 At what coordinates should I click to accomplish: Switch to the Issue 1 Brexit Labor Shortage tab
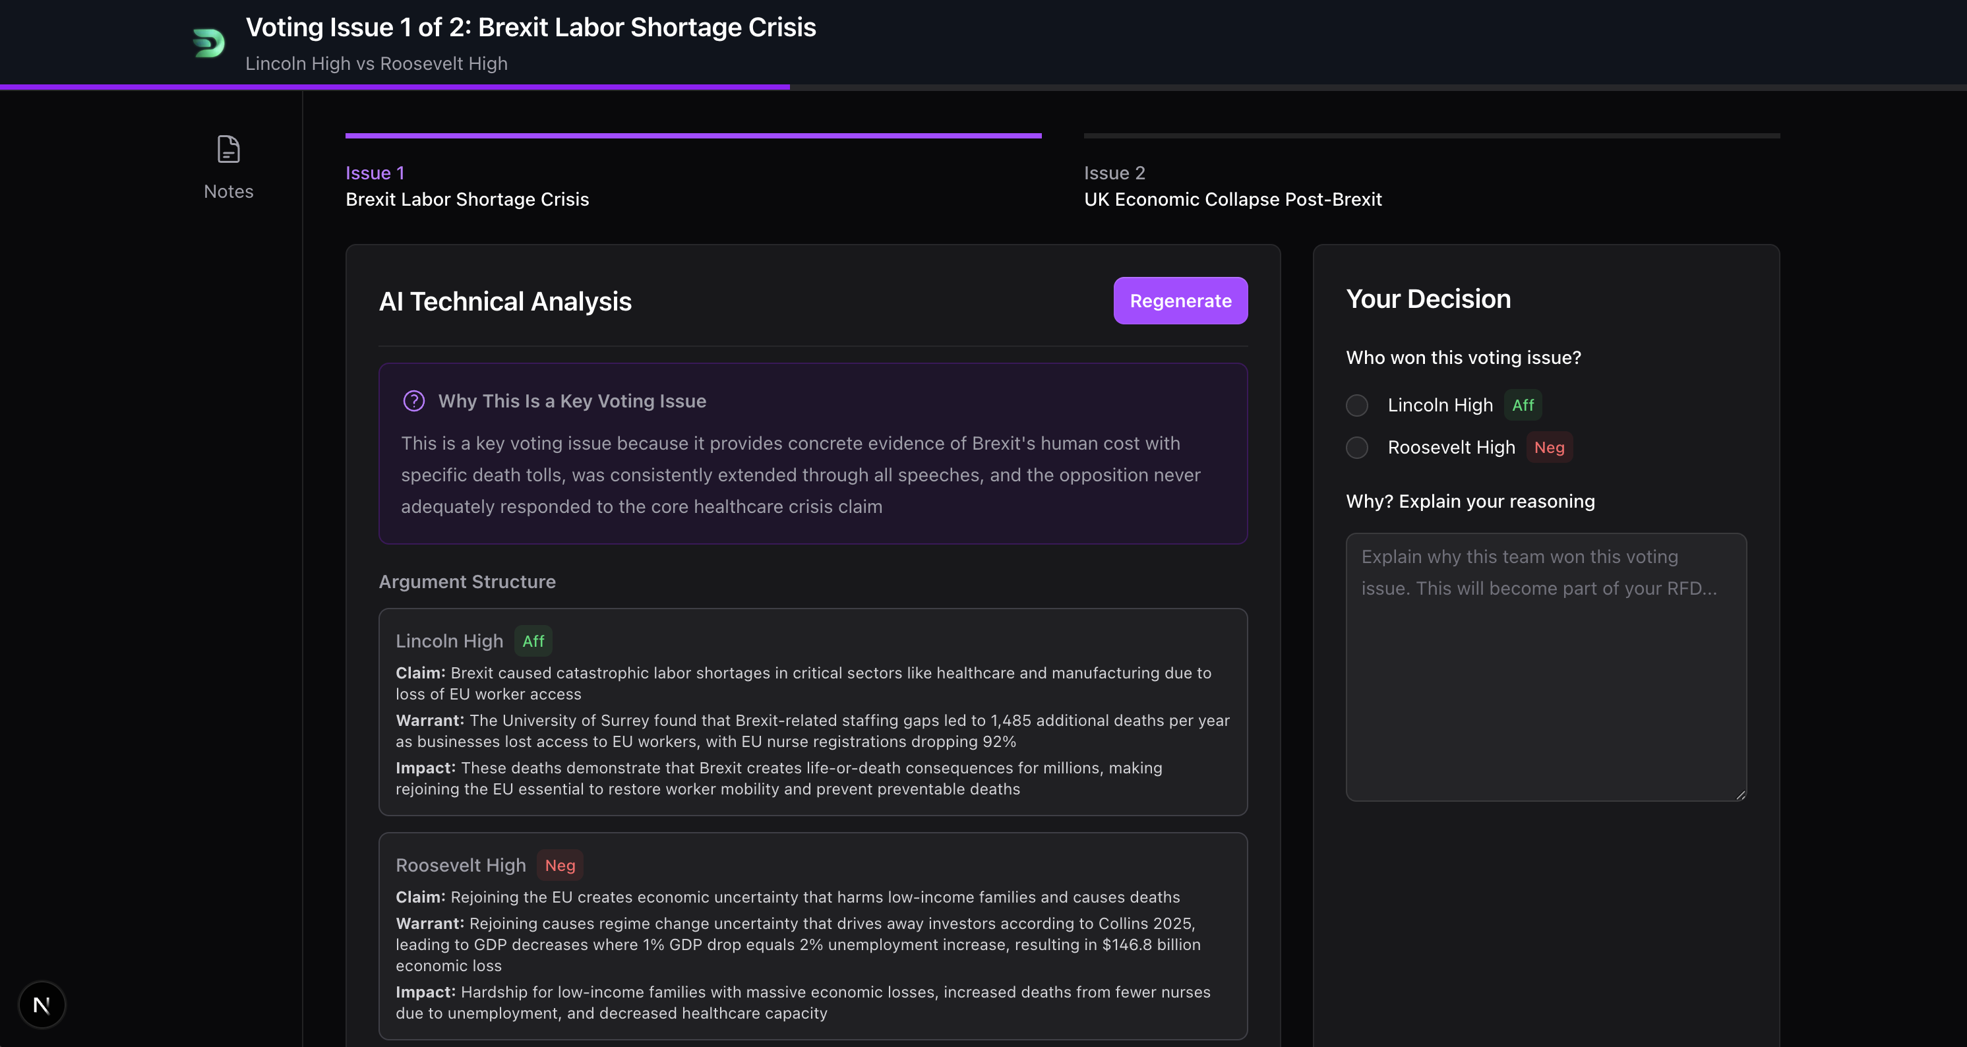(467, 187)
